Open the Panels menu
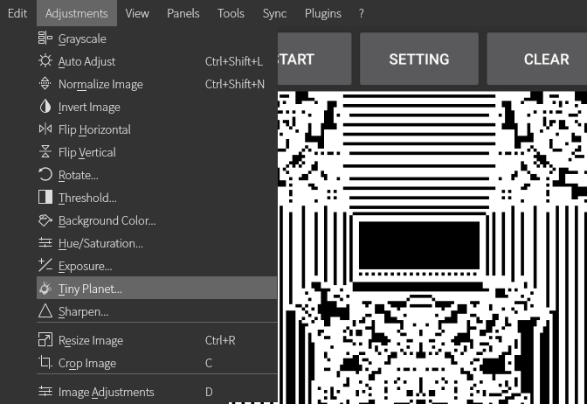This screenshot has height=404, width=587. click(x=183, y=13)
